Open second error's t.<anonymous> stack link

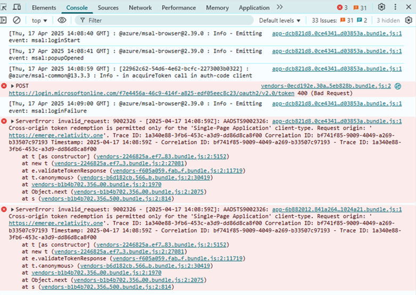[145, 266]
